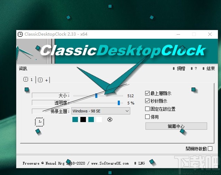The width and height of the screenshot is (221, 175).
Task: Open the # ? help link
Action: pos(194,68)
